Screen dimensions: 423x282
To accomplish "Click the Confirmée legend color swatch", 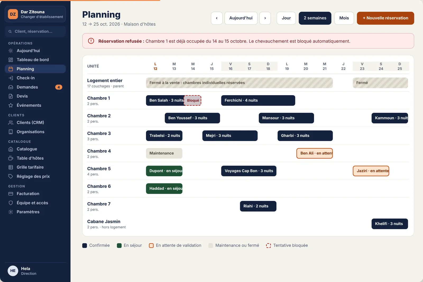I will [x=85, y=246].
